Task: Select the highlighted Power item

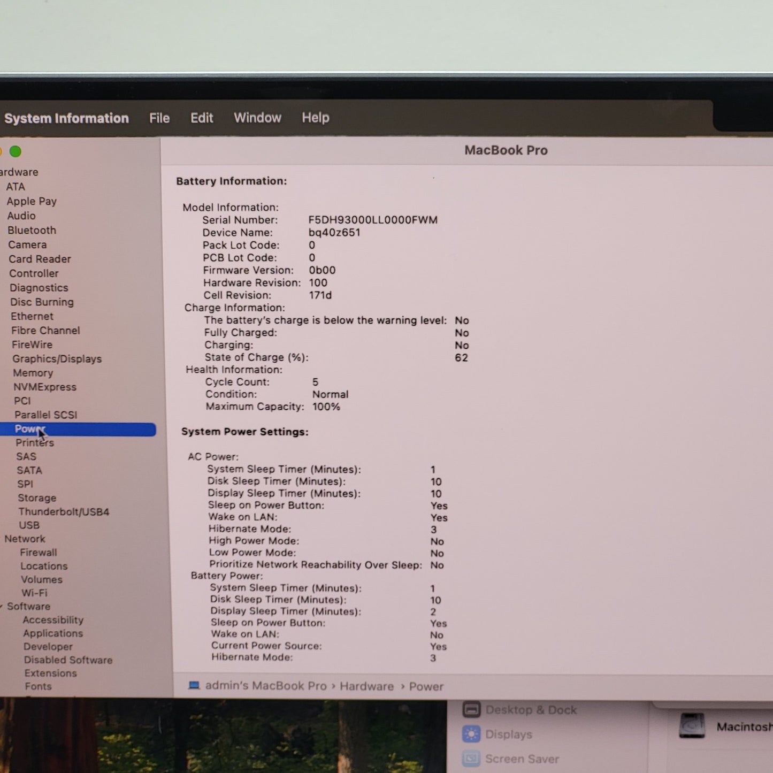Action: (78, 429)
